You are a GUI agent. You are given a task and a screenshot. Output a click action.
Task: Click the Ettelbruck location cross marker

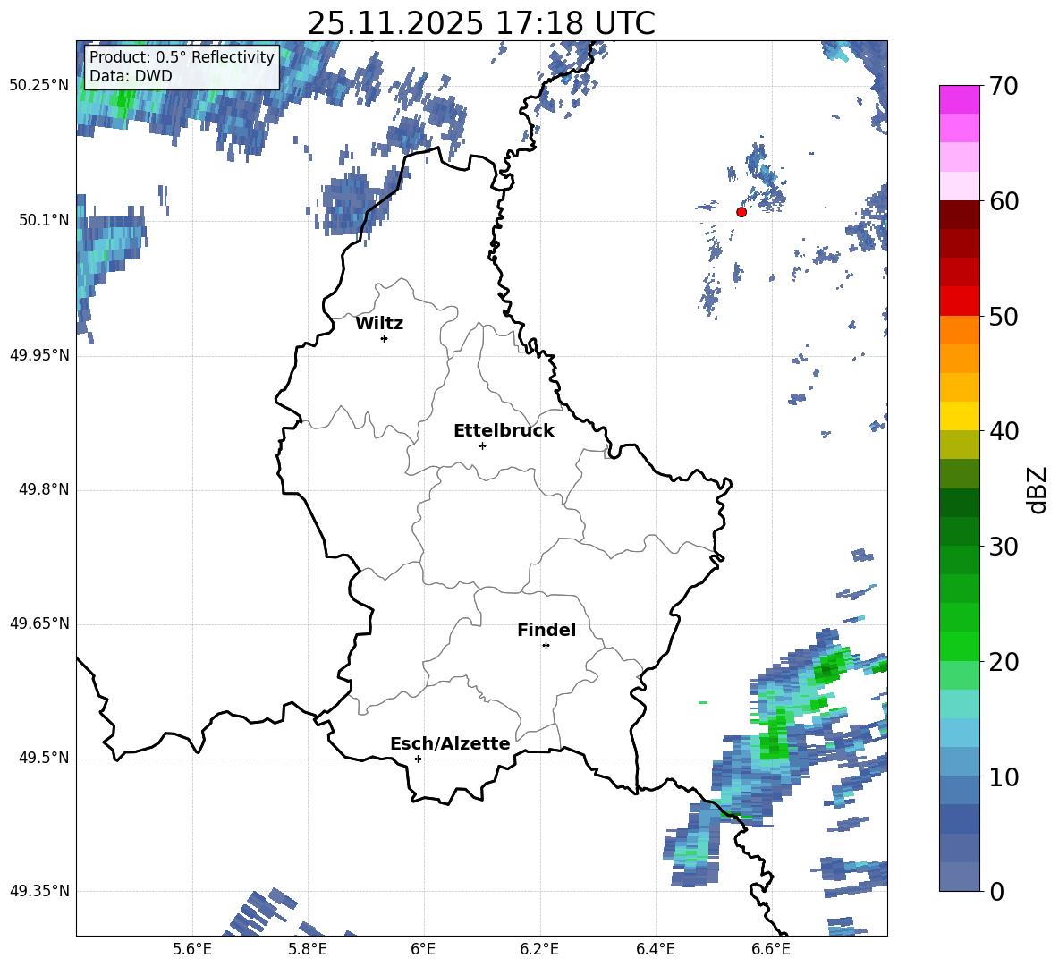point(482,445)
